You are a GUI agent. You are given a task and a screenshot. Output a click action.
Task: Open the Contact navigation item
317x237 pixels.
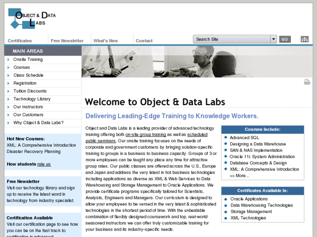(x=144, y=41)
